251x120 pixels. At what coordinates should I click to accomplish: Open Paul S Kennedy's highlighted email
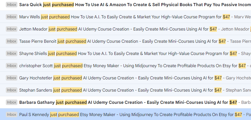126,114
